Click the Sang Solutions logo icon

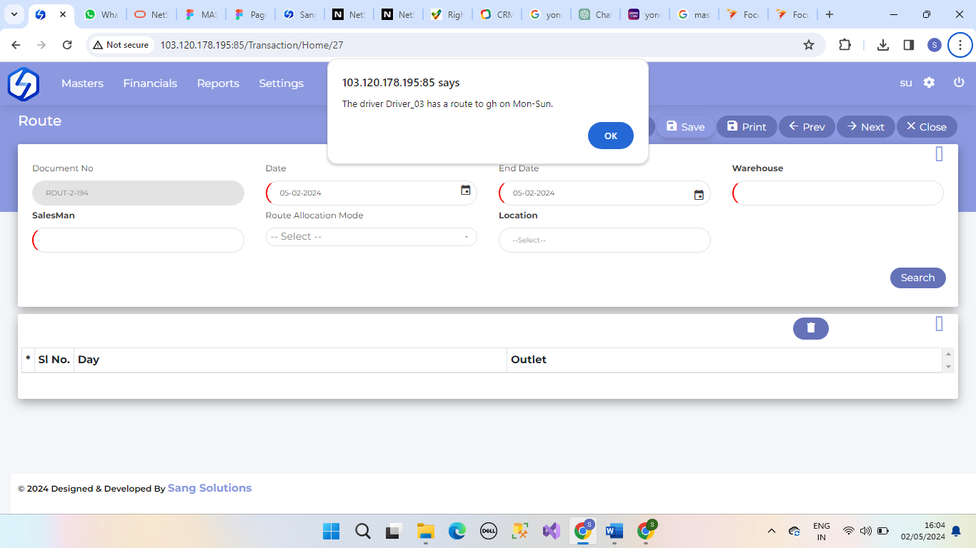tap(24, 83)
